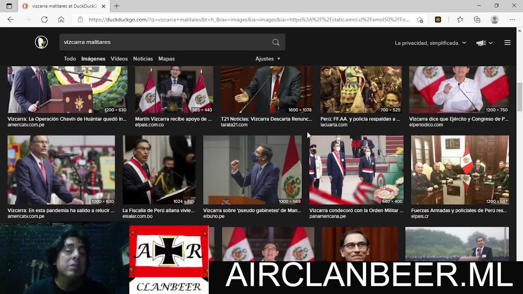Image resolution: width=523 pixels, height=294 pixels.
Task: Open the megaphone news dropdown
Action: [x=485, y=43]
